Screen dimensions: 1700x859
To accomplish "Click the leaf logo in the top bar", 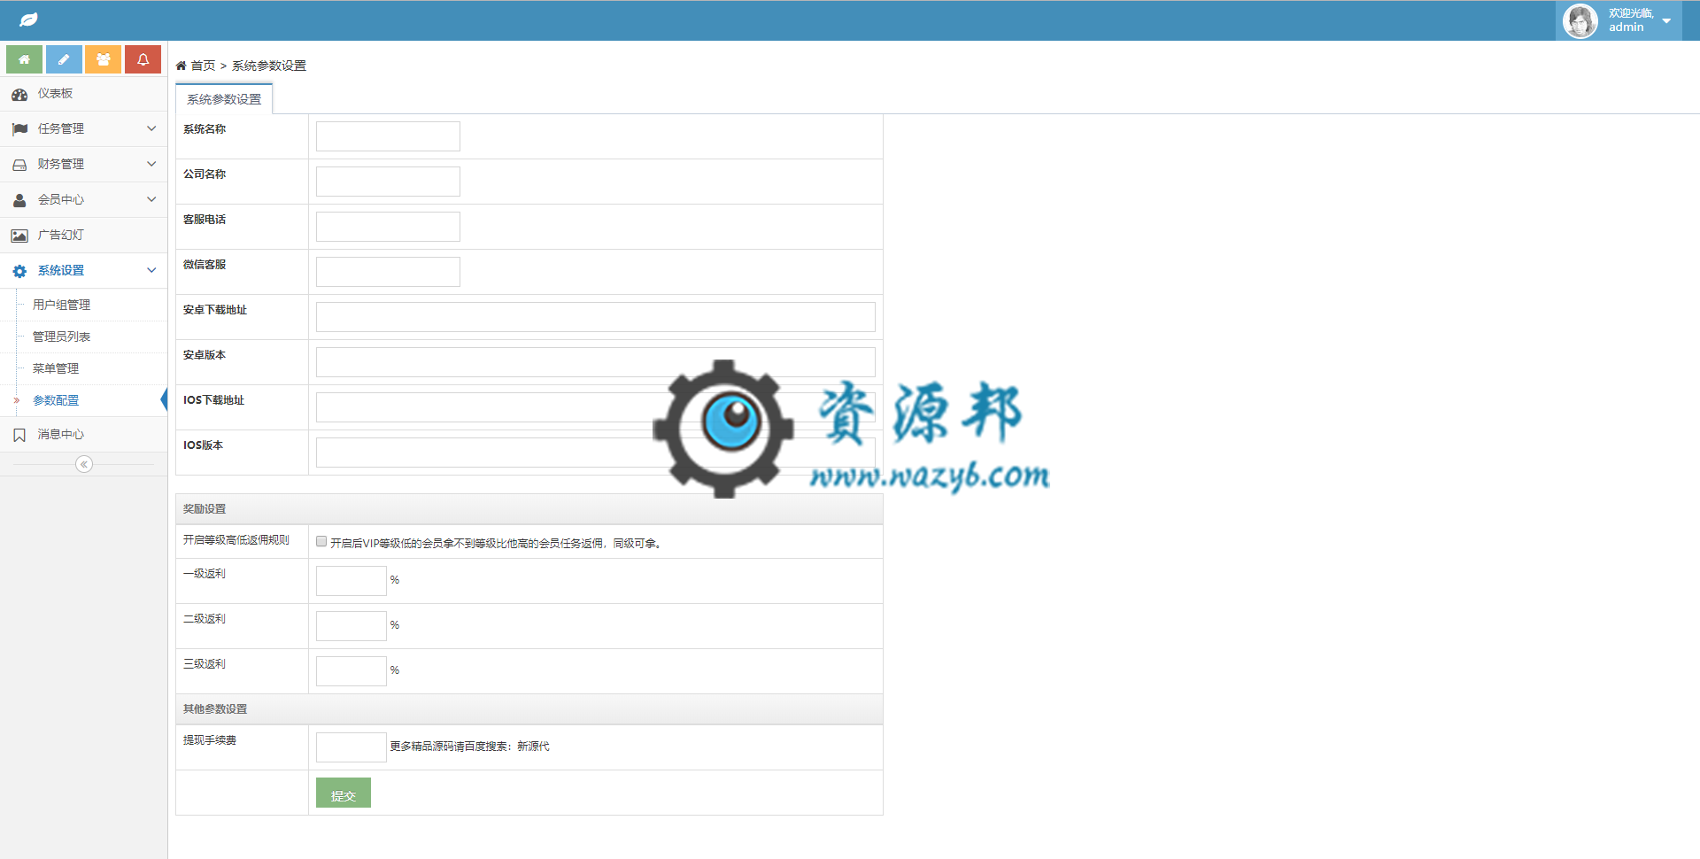I will 28,19.
